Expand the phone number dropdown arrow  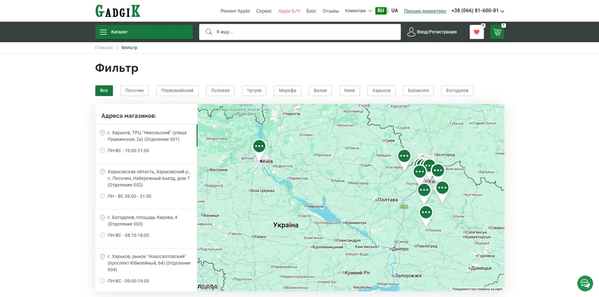coord(502,11)
